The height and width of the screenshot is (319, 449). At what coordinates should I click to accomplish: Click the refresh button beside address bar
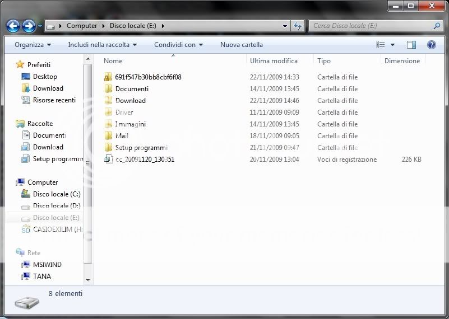point(298,26)
